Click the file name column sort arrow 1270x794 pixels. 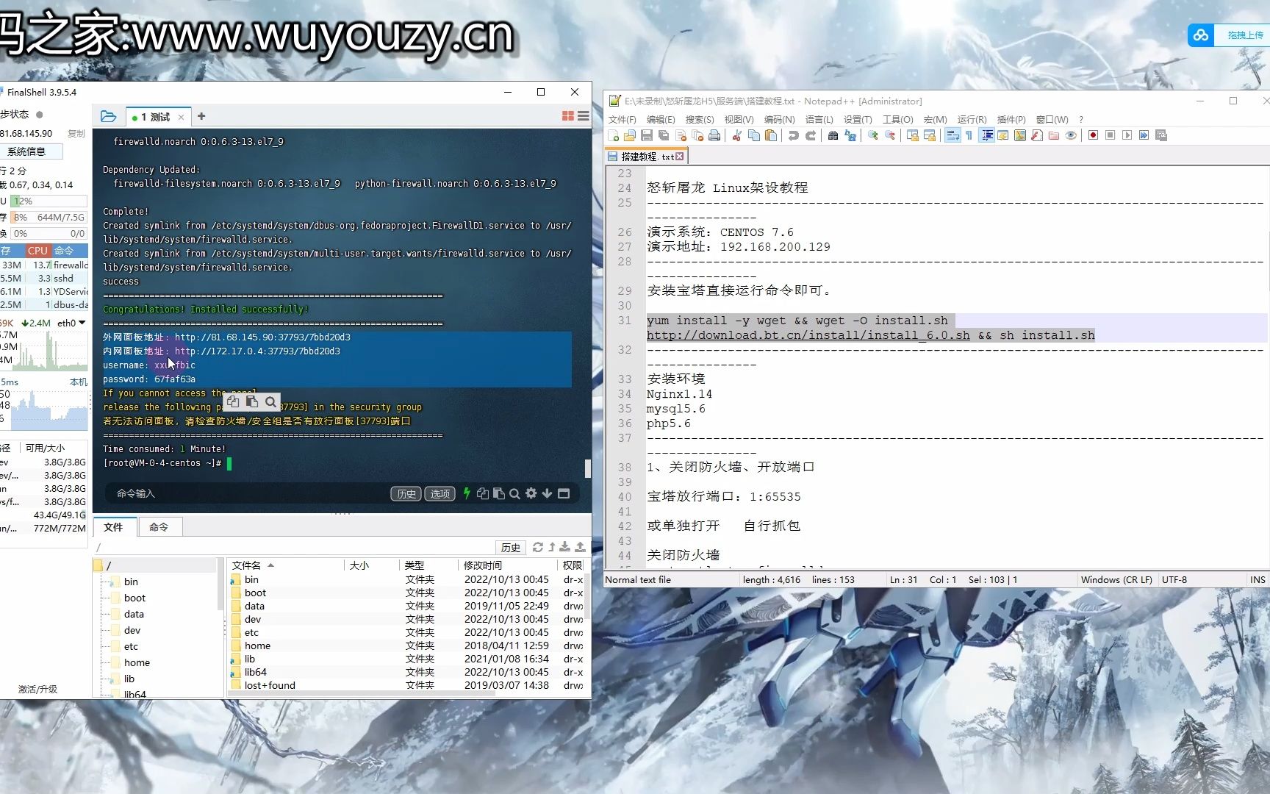coord(270,565)
